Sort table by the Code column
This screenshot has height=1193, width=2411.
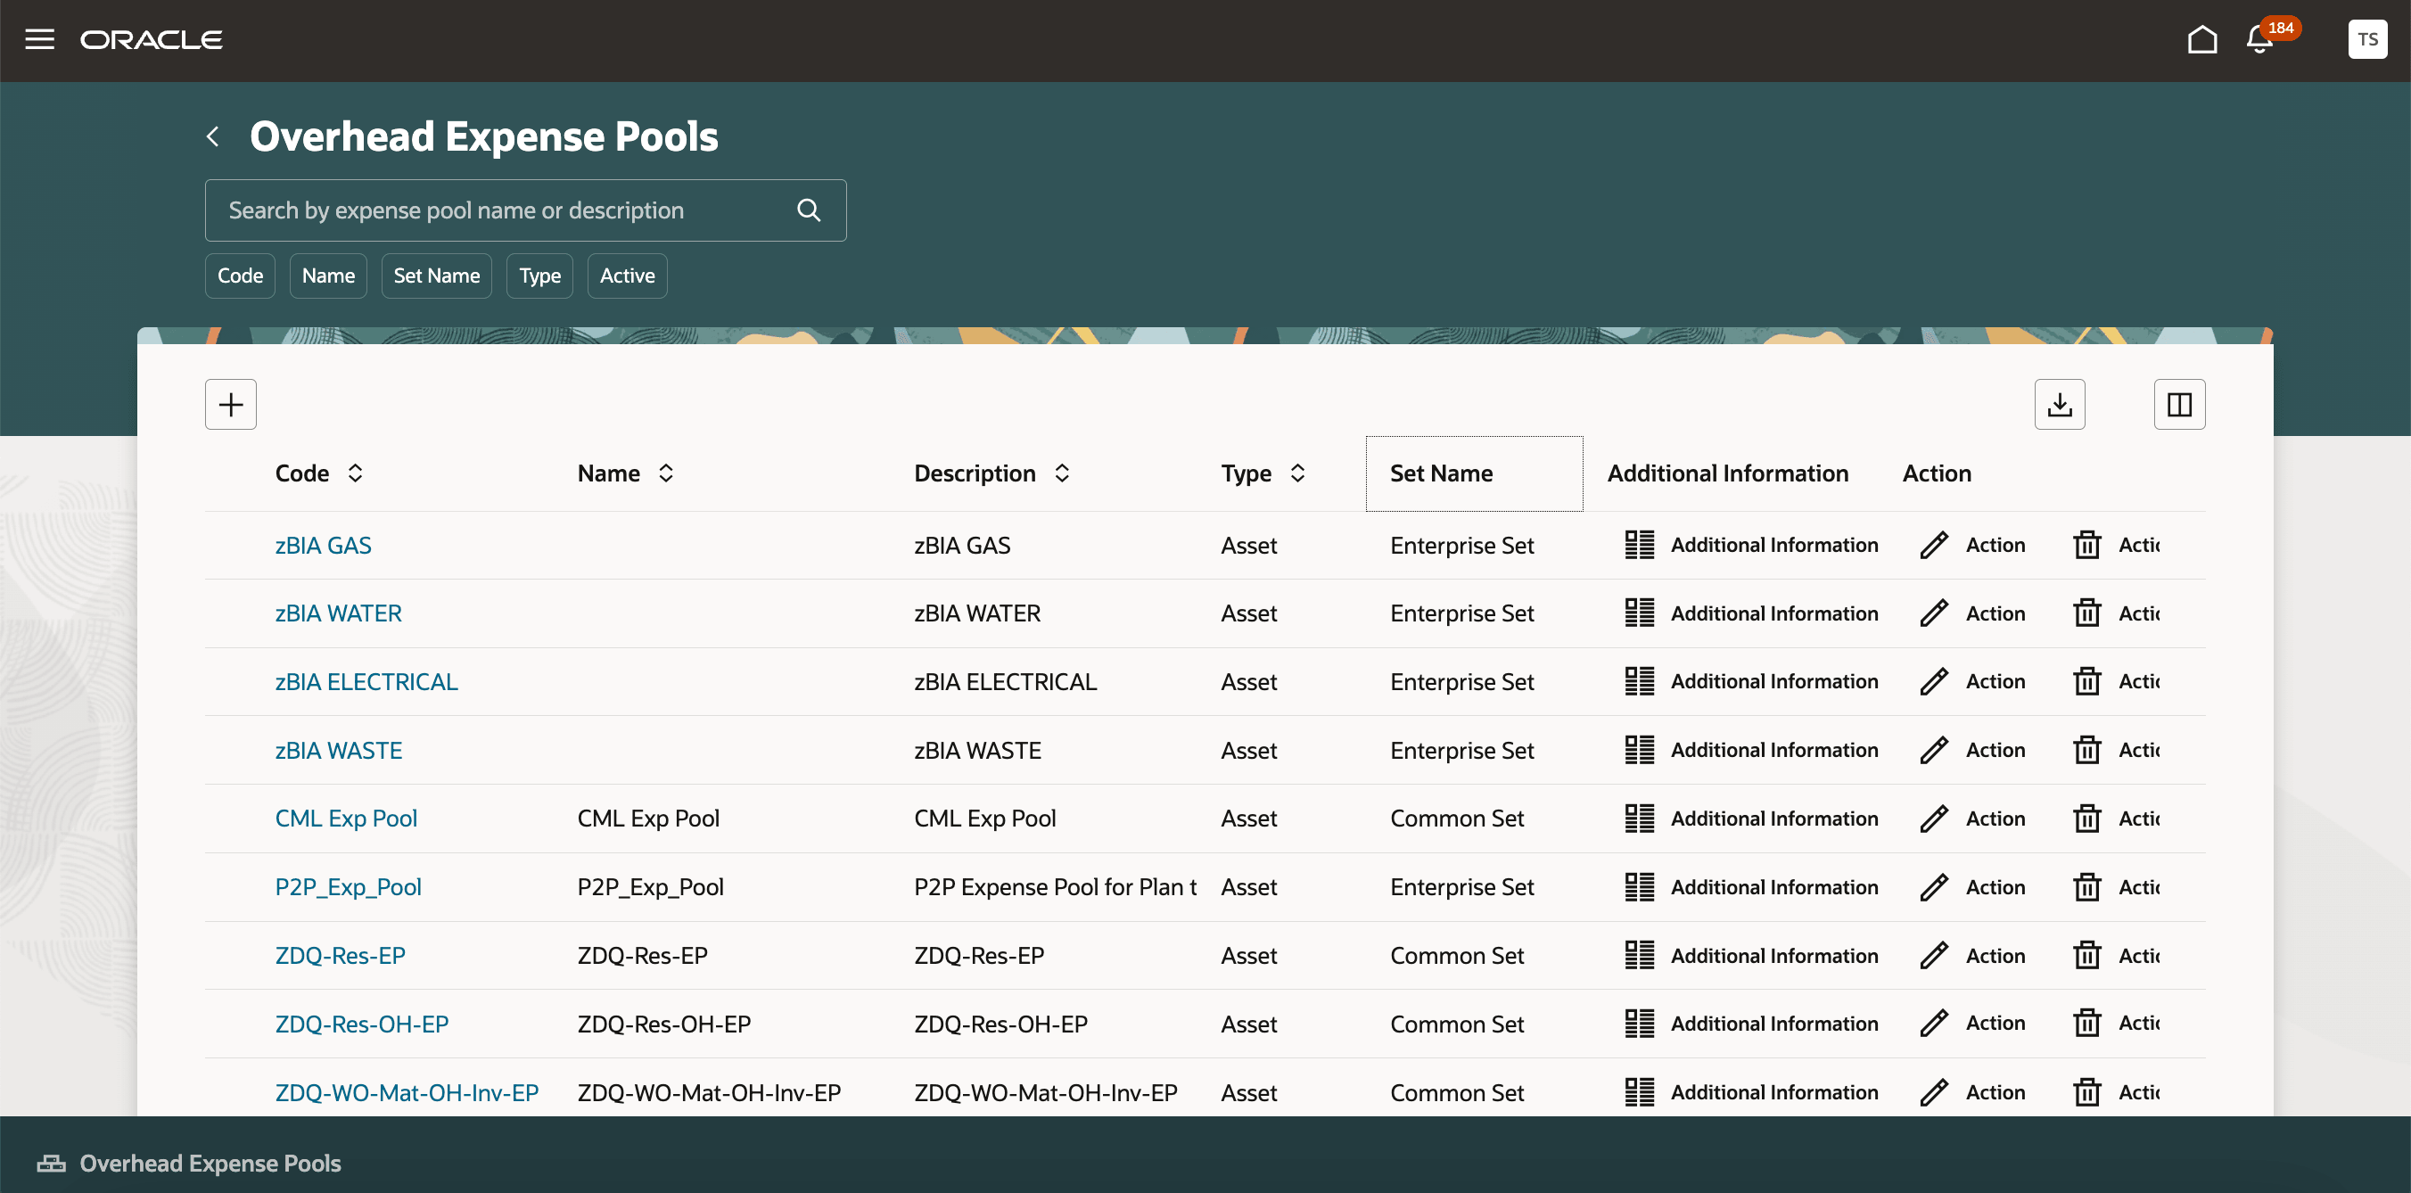click(356, 473)
